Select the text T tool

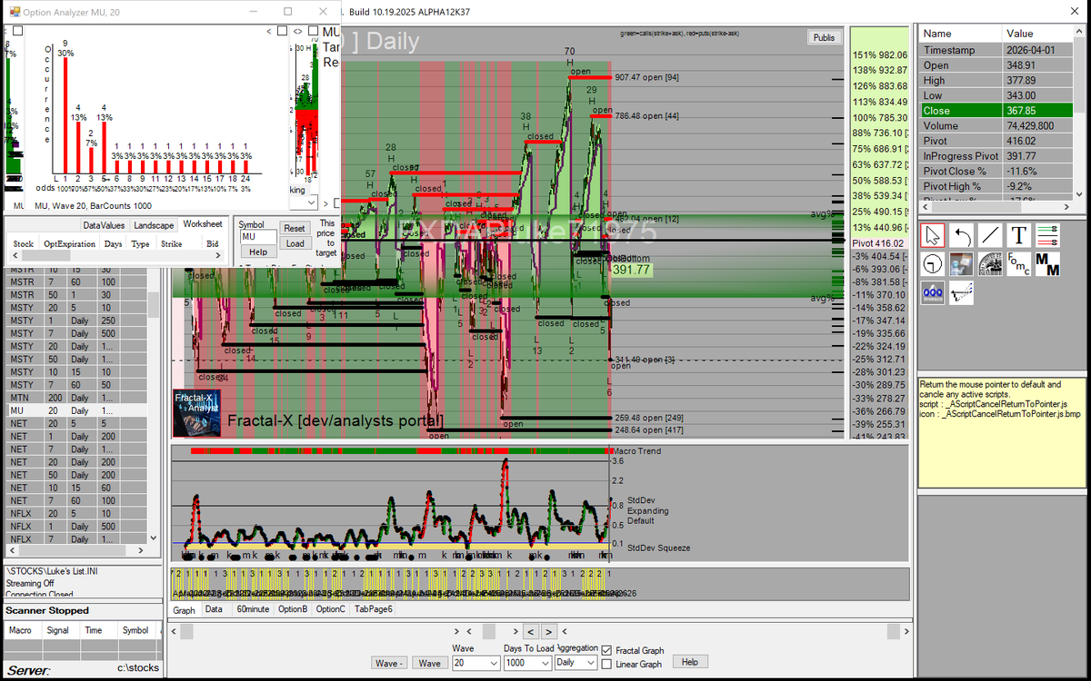click(1019, 236)
